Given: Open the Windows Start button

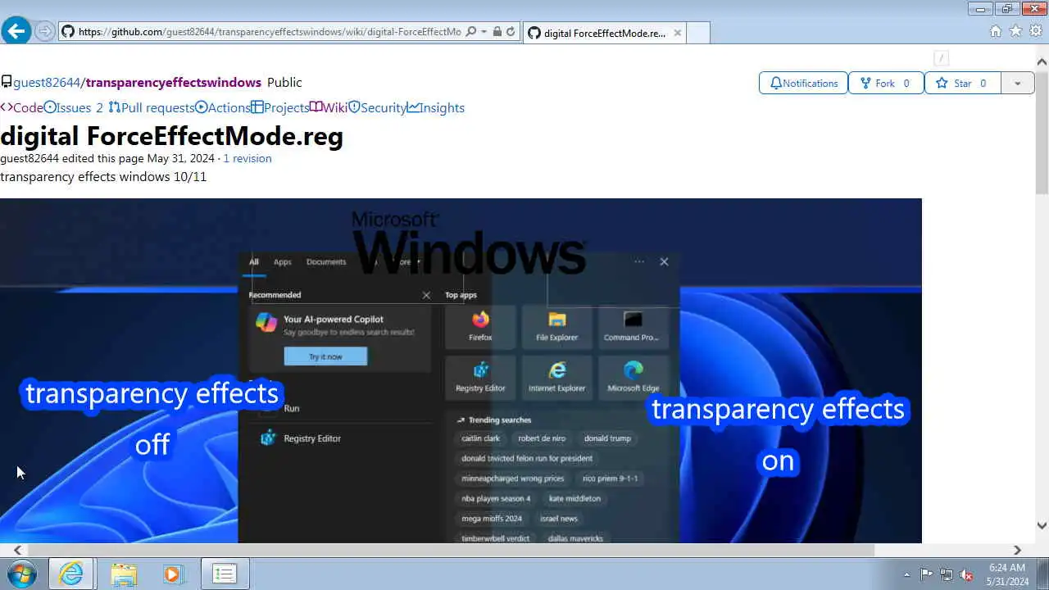Looking at the screenshot, I should [x=22, y=574].
